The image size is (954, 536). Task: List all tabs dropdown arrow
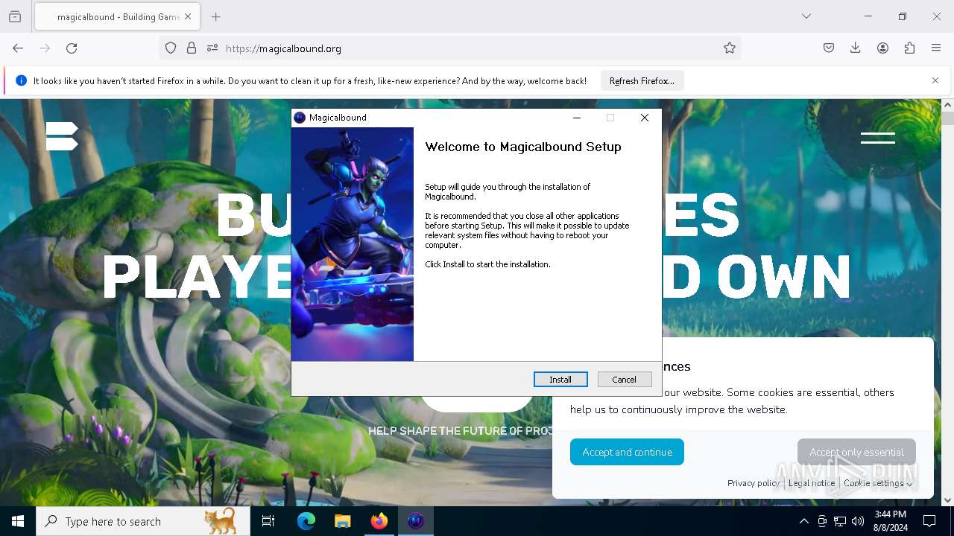tap(806, 16)
